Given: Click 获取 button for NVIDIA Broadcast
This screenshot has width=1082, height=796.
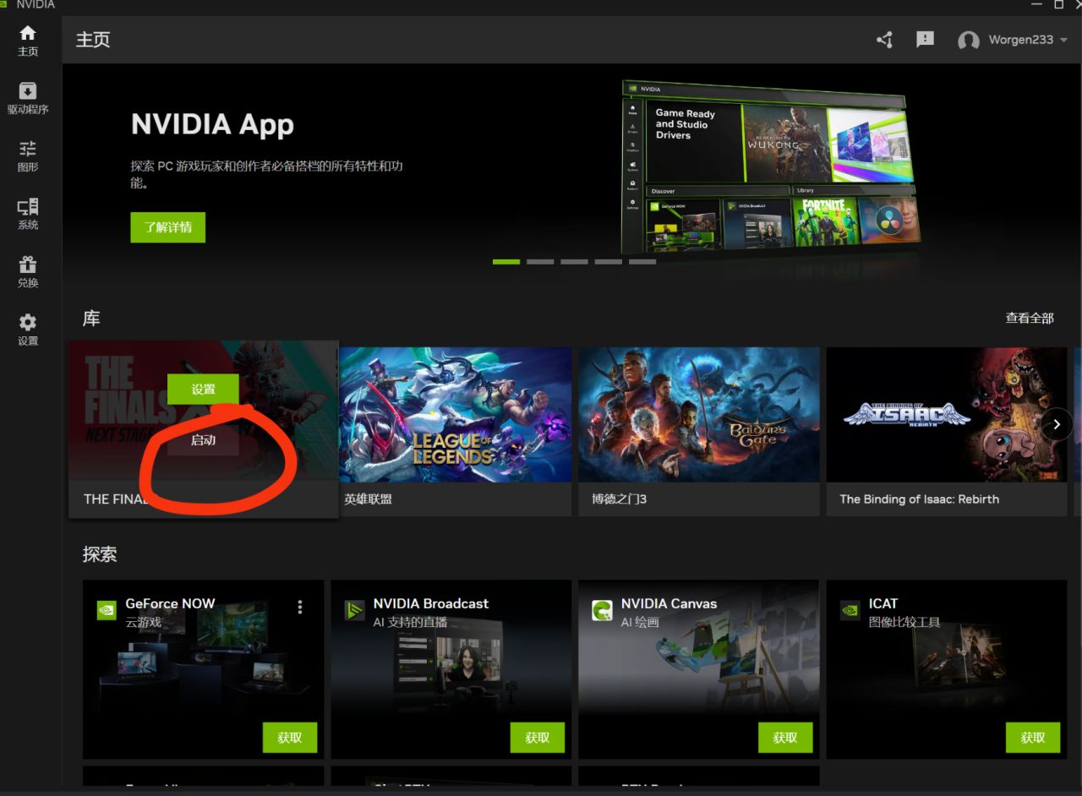Looking at the screenshot, I should coord(538,738).
